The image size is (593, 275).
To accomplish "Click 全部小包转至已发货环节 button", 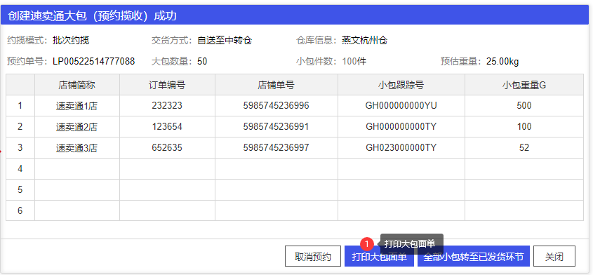I will (x=474, y=256).
